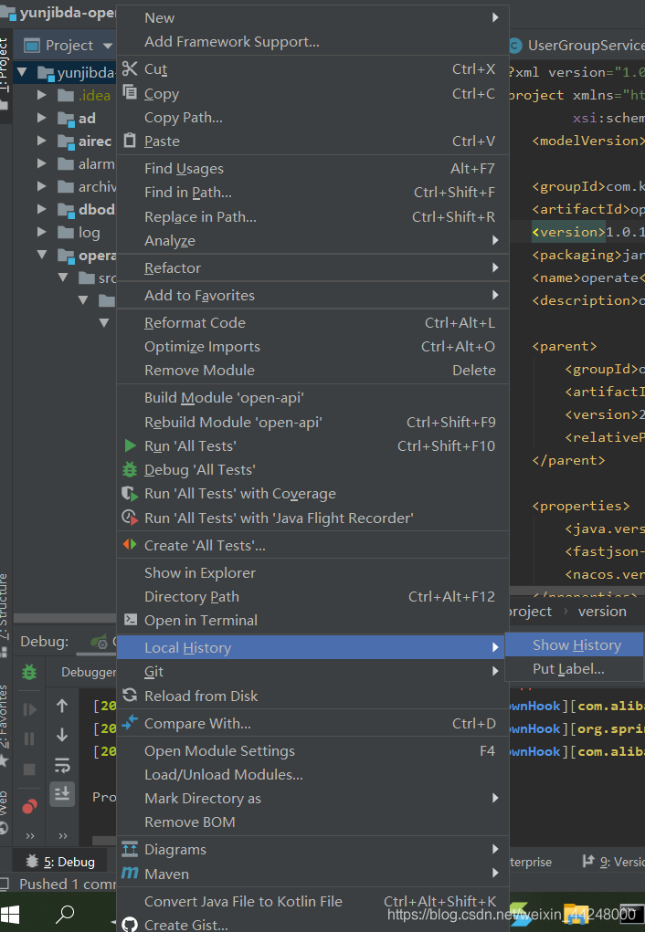Expand the airec module folder
Image resolution: width=645 pixels, height=932 pixels.
42,141
